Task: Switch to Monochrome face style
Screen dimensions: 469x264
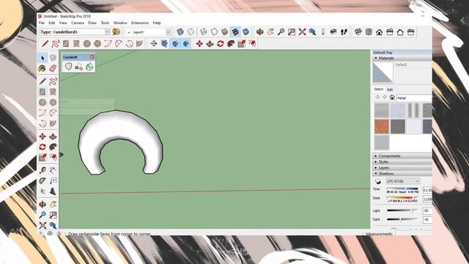Action: 246,32
